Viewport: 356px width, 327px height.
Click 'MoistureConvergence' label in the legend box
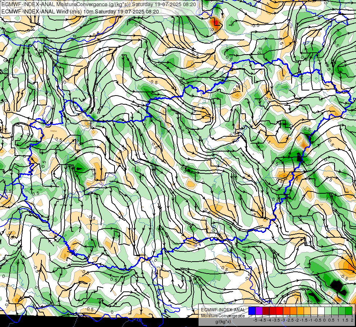click(x=223, y=316)
